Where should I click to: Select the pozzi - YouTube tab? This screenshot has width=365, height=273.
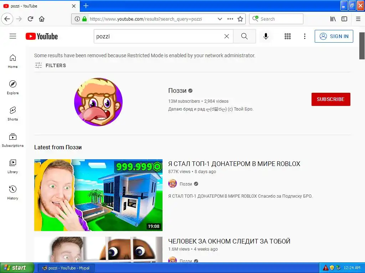(40, 6)
